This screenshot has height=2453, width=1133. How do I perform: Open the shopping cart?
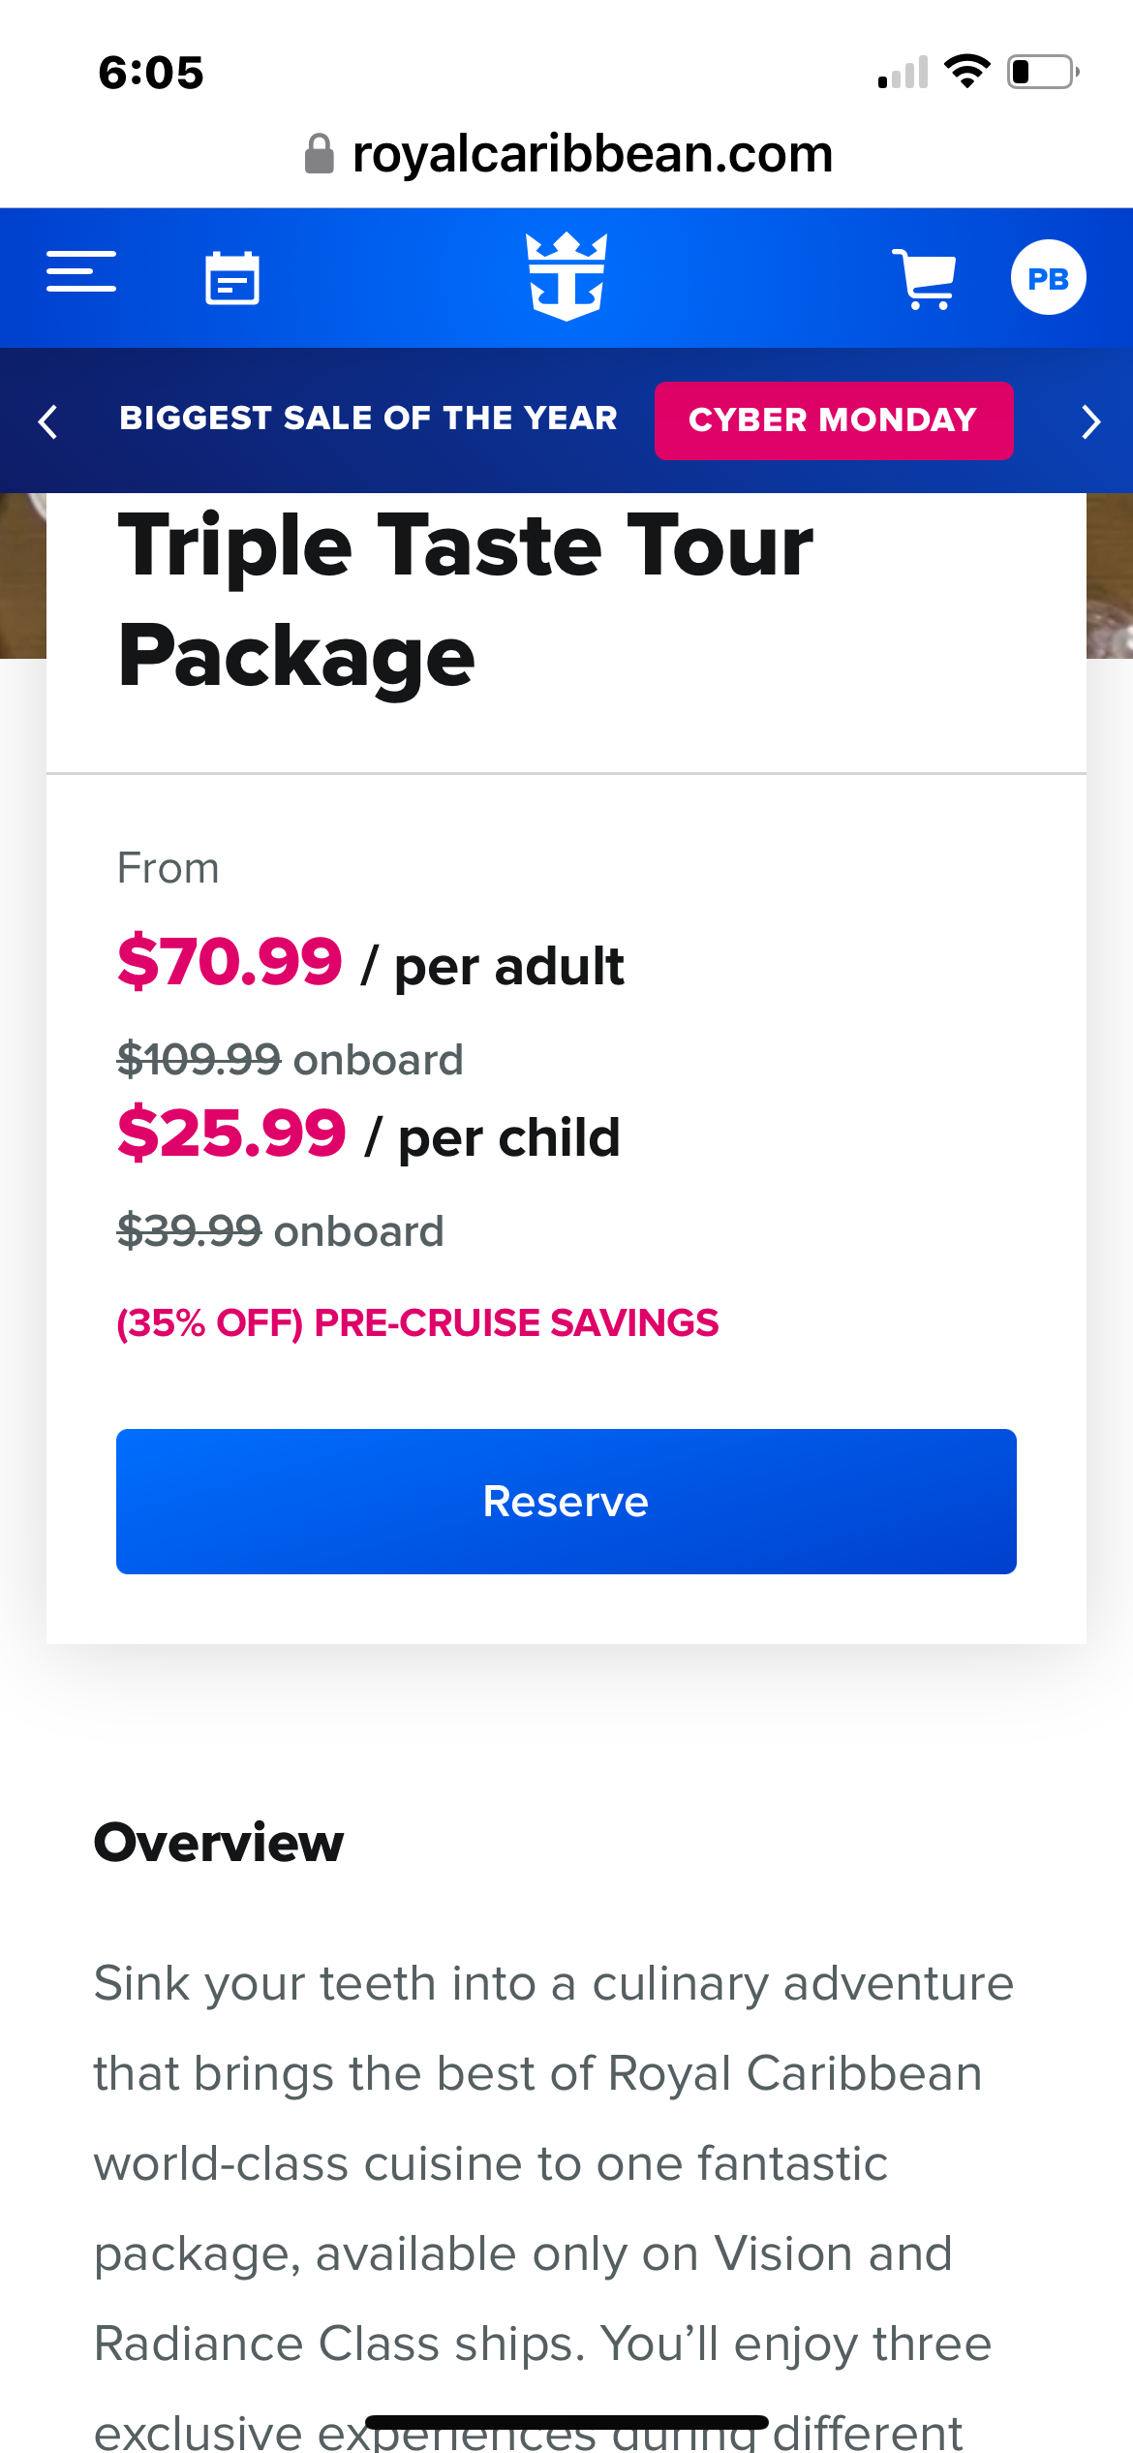pyautogui.click(x=925, y=277)
